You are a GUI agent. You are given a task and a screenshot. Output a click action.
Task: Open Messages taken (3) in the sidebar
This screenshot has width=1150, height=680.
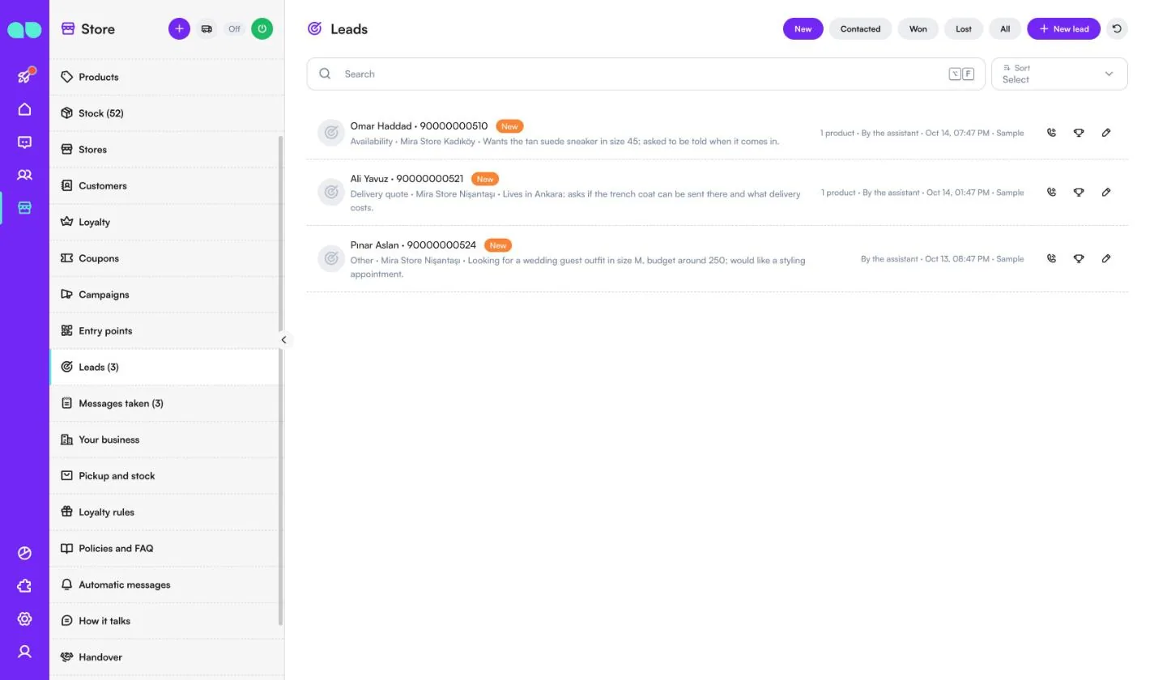(167, 403)
